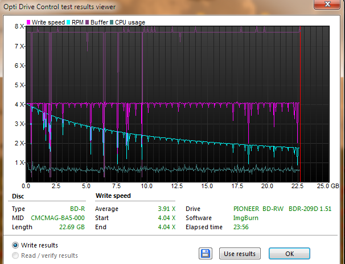Click the MID value CMCMAG-BA5-000
Image resolution: width=345 pixels, height=264 pixels.
tap(57, 218)
